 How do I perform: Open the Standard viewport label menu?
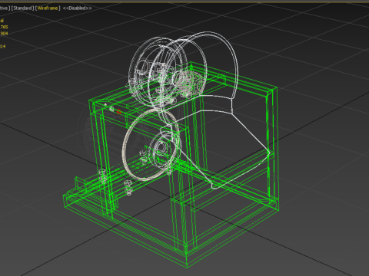(23, 8)
